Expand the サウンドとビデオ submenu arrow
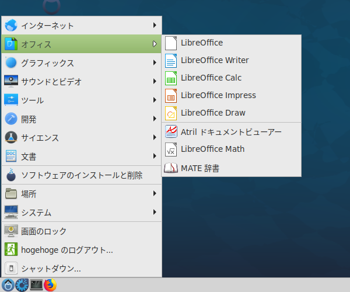 (155, 81)
